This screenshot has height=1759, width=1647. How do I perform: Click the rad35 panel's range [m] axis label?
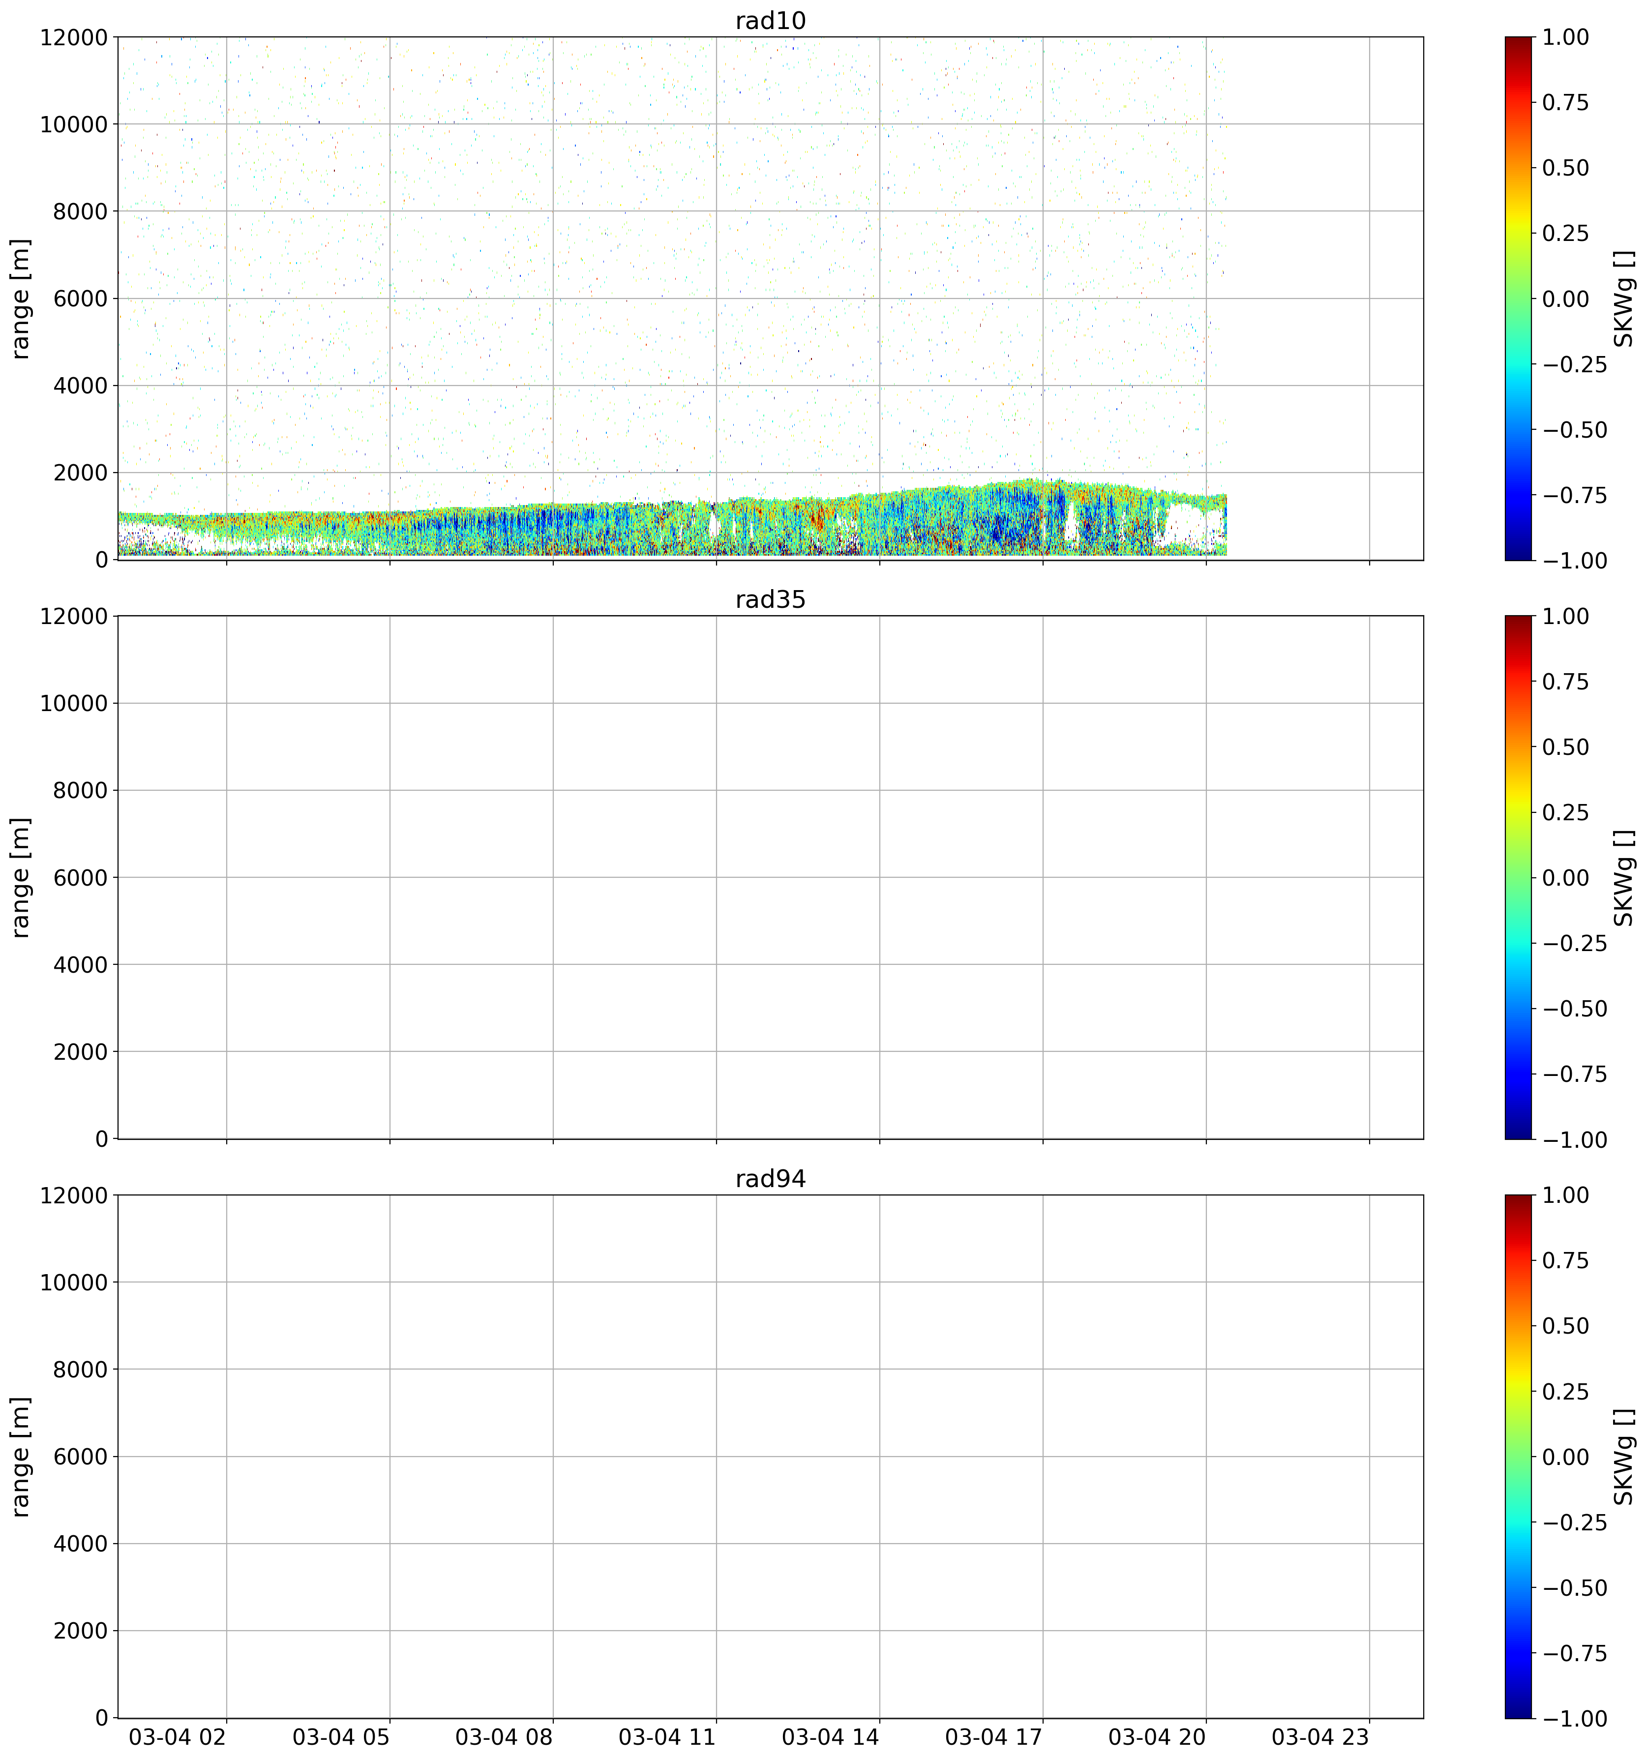click(20, 878)
